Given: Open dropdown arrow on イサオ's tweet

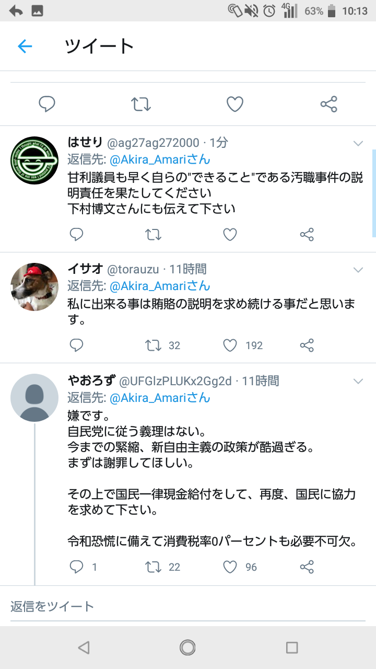Looking at the screenshot, I should 358,270.
